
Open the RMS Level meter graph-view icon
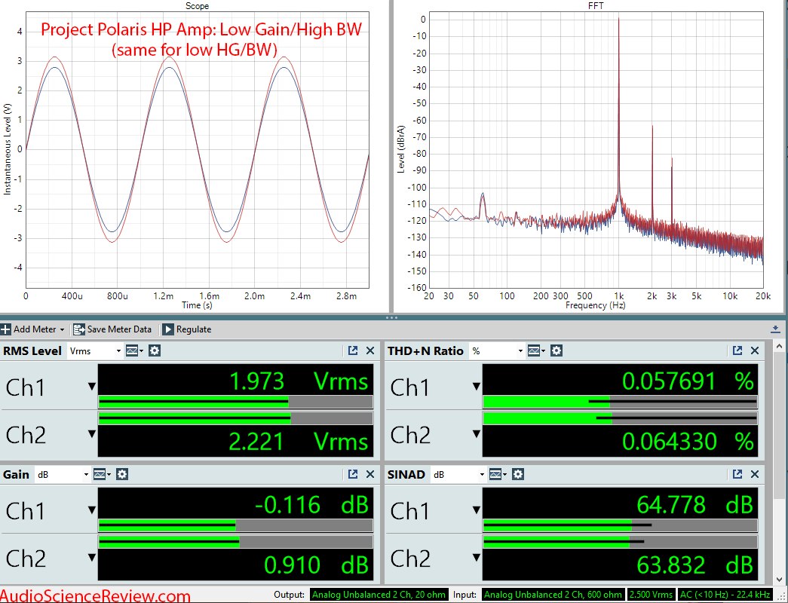[x=134, y=350]
